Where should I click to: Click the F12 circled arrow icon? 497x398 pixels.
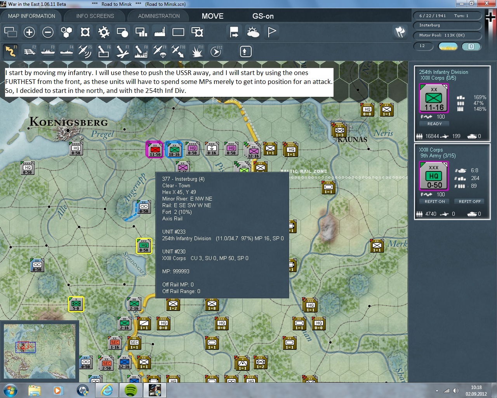pyautogui.click(x=215, y=51)
